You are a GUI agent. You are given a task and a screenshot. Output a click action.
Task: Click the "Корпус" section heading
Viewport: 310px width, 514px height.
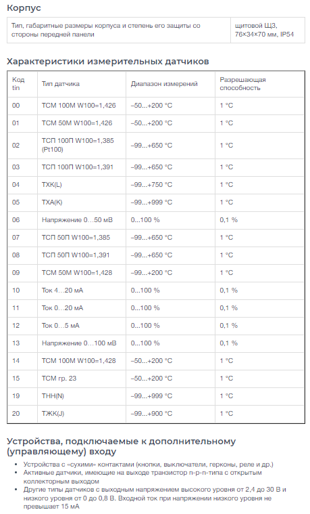tap(24, 8)
